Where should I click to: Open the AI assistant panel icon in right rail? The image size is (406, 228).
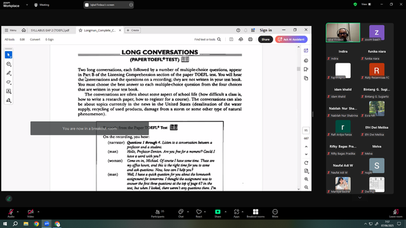tap(306, 51)
